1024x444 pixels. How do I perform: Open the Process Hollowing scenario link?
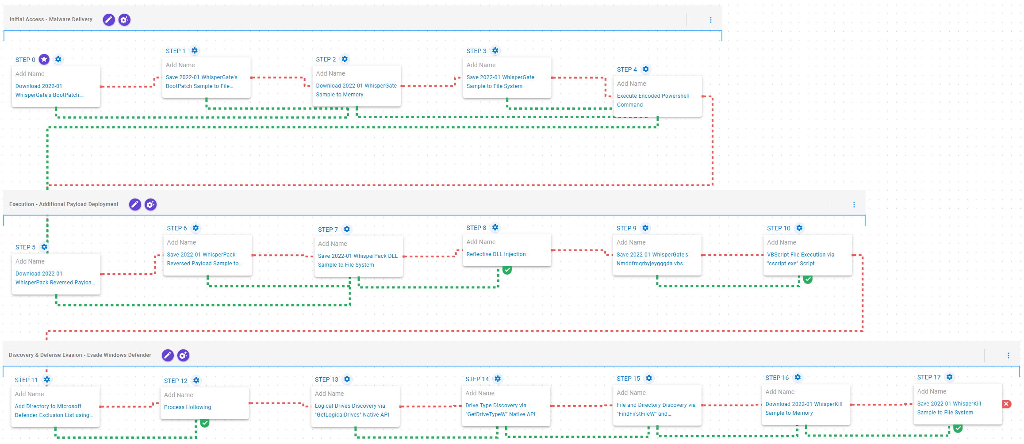188,407
